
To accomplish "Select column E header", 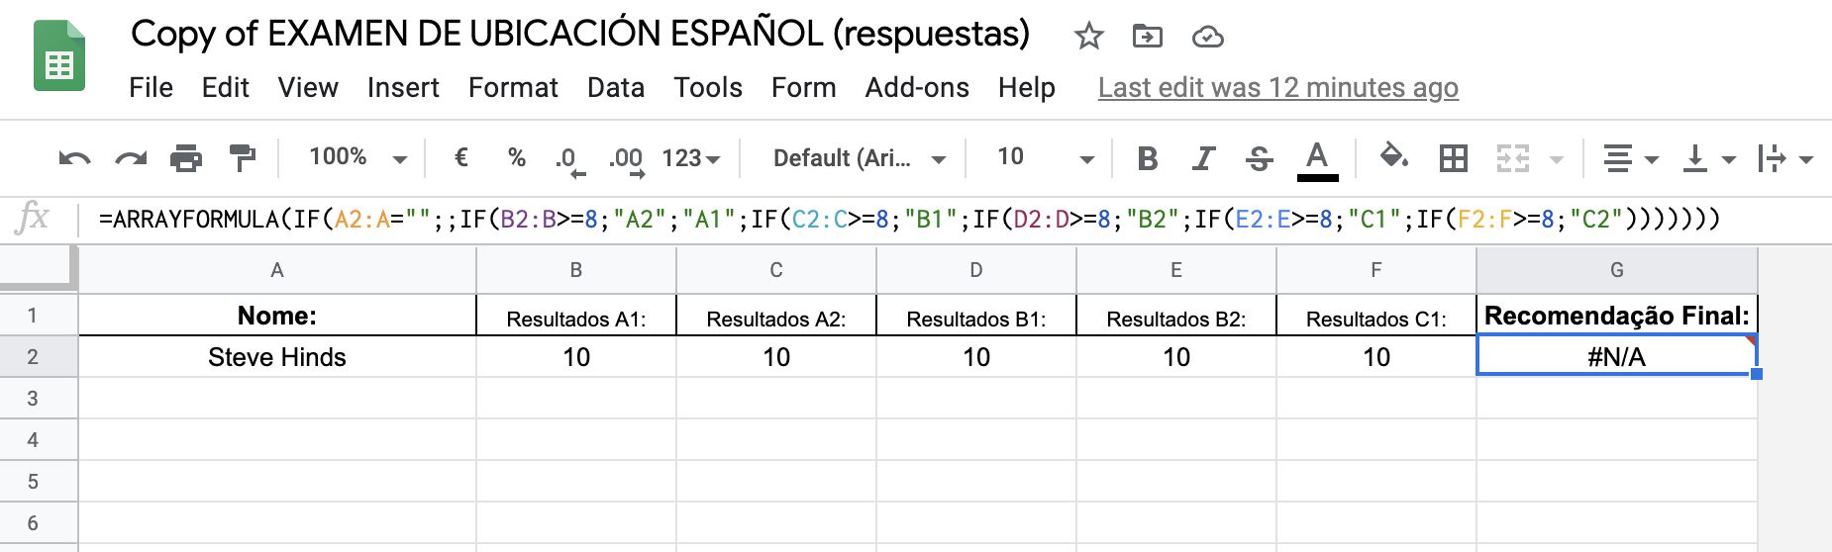I will pyautogui.click(x=1176, y=270).
